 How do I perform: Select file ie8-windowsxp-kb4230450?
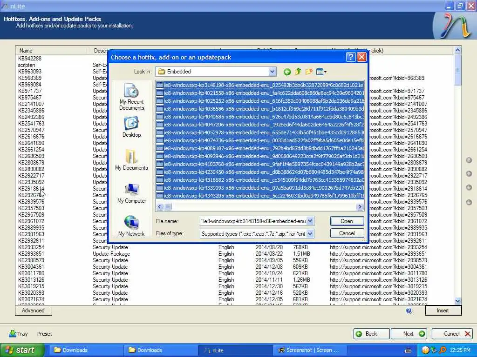point(260,172)
